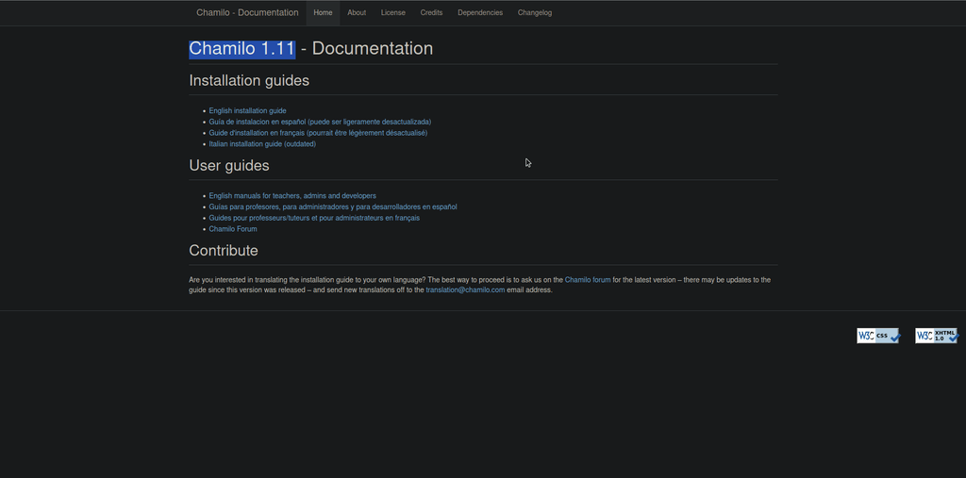Open the Italian installation guide link
The image size is (966, 478).
[x=245, y=144]
